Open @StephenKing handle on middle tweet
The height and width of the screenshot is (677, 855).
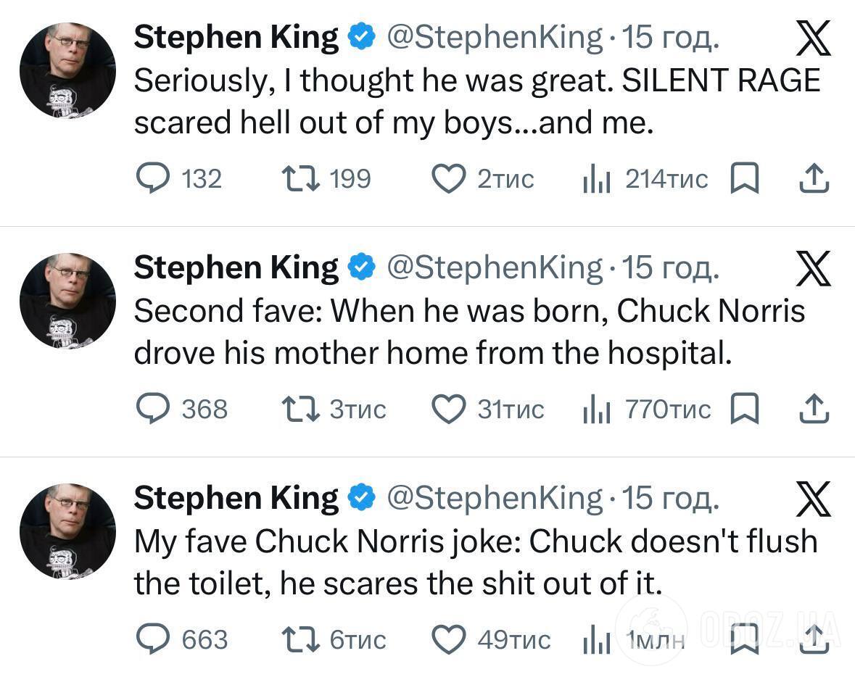[495, 268]
